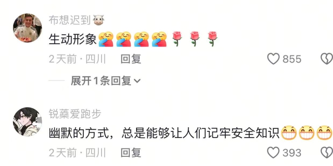
Task: Open username 锐藻爱跑步
Action: 75,114
